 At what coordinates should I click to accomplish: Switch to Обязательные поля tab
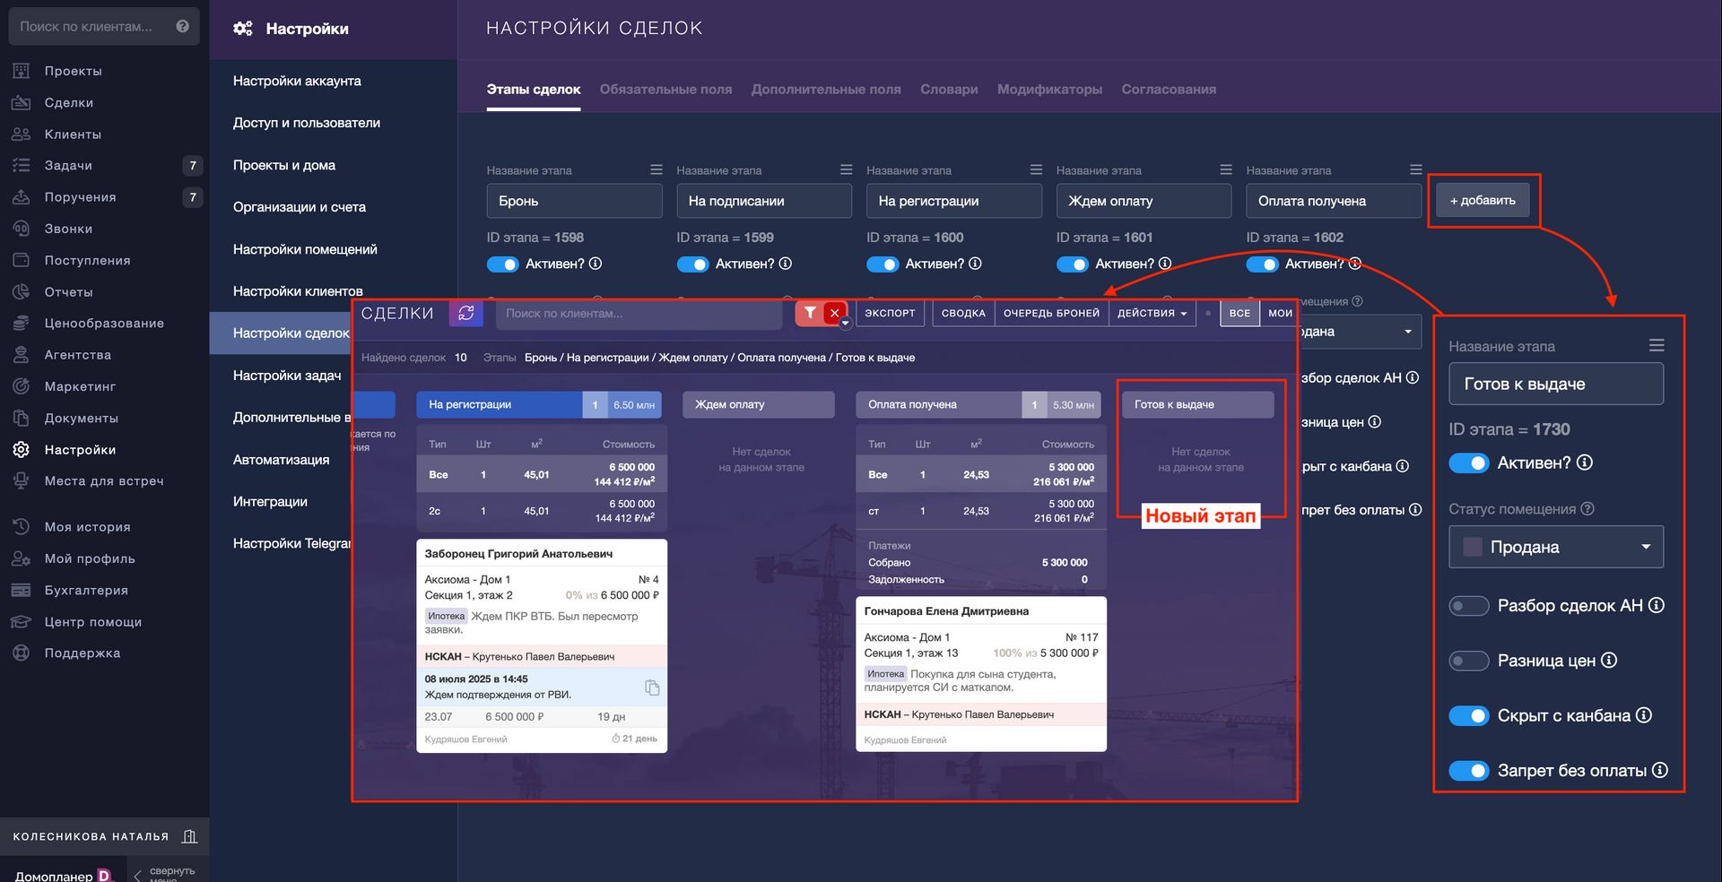665,90
